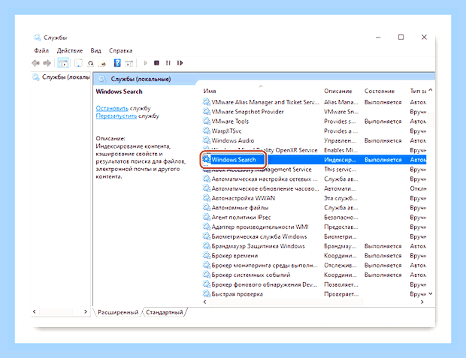Click gear icon of Быстрая проверка row

pyautogui.click(x=206, y=294)
